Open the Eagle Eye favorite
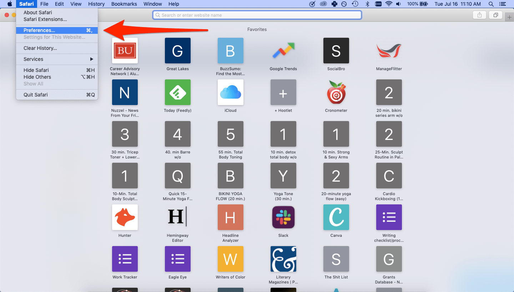 tap(178, 259)
